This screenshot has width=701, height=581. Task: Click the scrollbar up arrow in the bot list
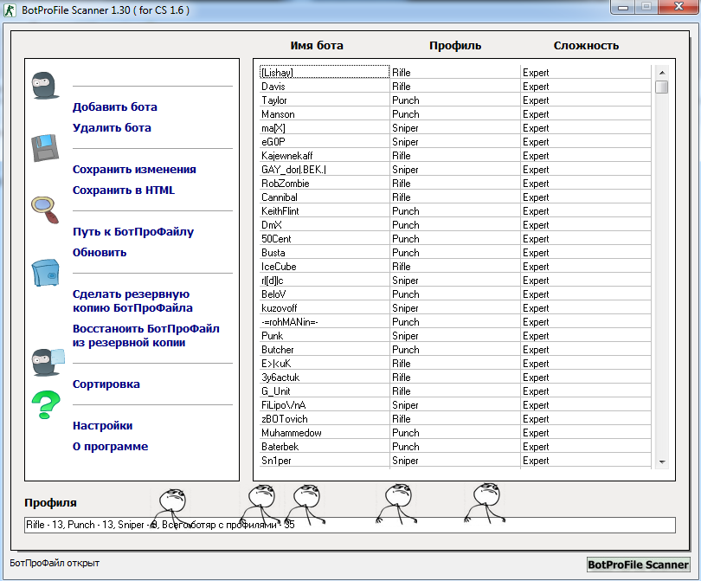pyautogui.click(x=661, y=73)
